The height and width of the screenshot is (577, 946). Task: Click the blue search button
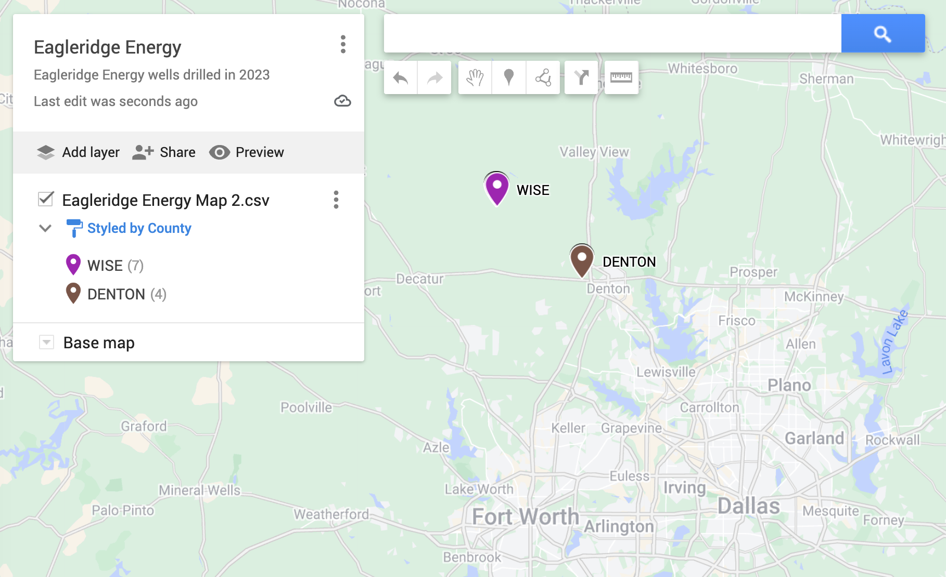[883, 34]
